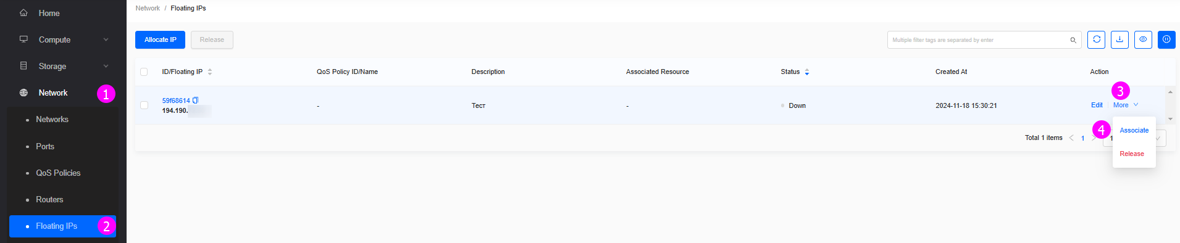Click the created date 2024-11-18 15:30:21
This screenshot has width=1180, height=243.
[966, 105]
